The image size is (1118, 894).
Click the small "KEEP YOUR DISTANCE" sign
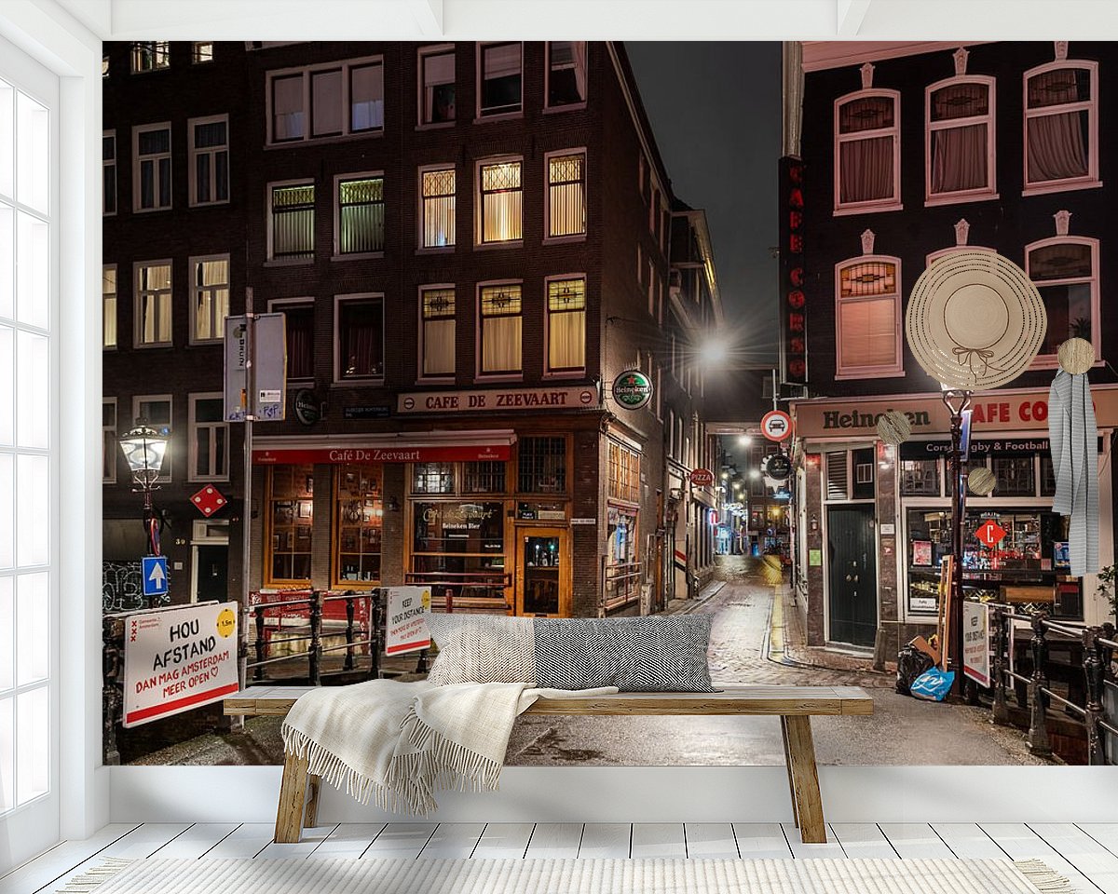pos(407,619)
